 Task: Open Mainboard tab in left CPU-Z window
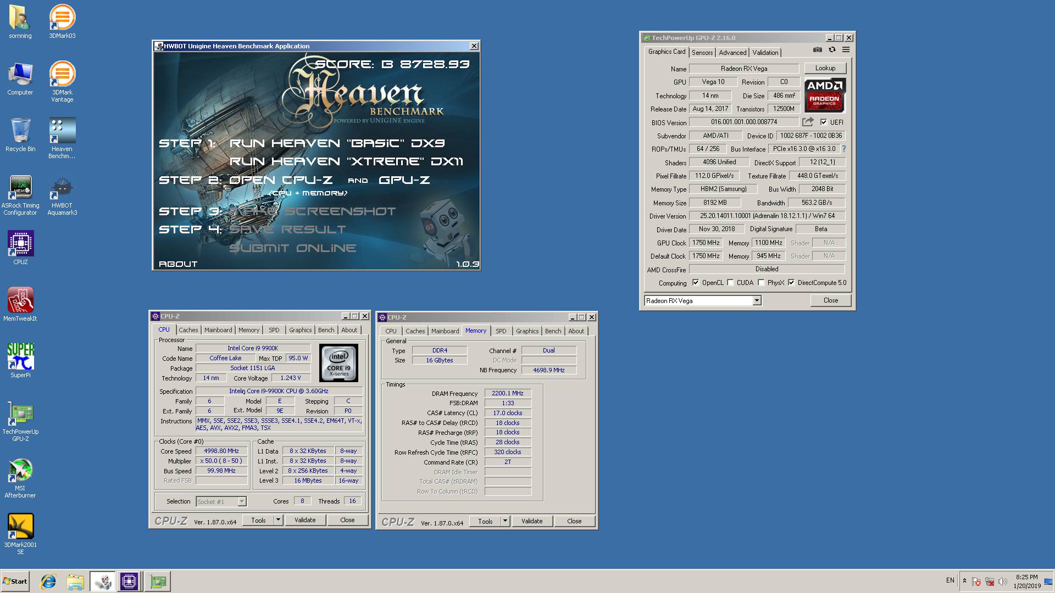pyautogui.click(x=218, y=330)
